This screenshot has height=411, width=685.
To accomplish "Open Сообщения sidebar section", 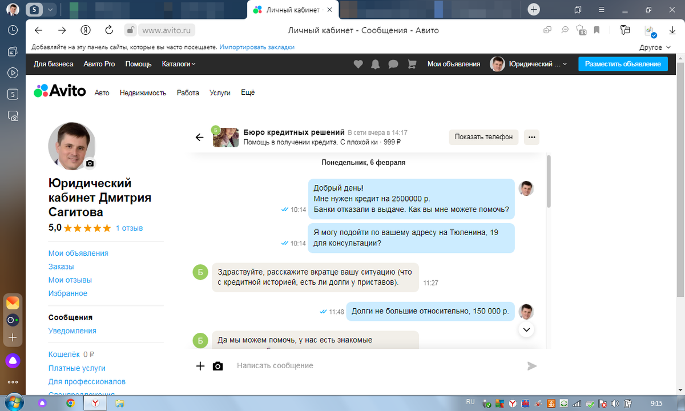I will [70, 317].
